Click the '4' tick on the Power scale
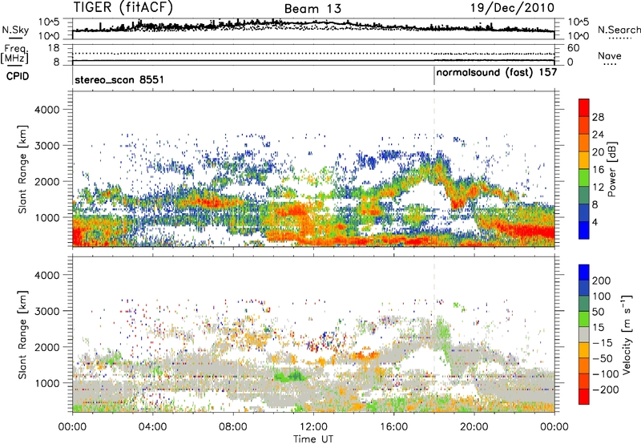This screenshot has height=444, width=641. tap(595, 222)
